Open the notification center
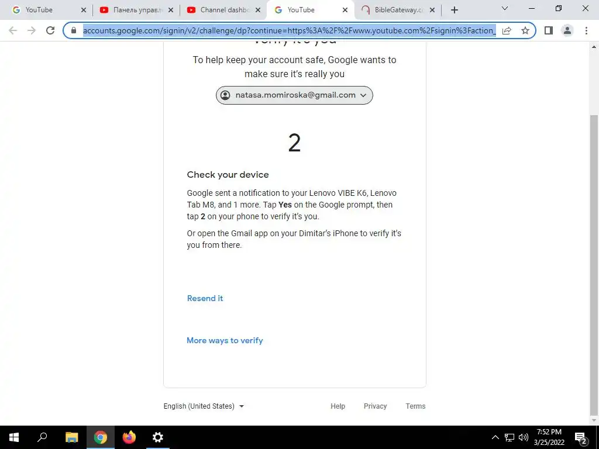This screenshot has width=599, height=449. [580, 437]
